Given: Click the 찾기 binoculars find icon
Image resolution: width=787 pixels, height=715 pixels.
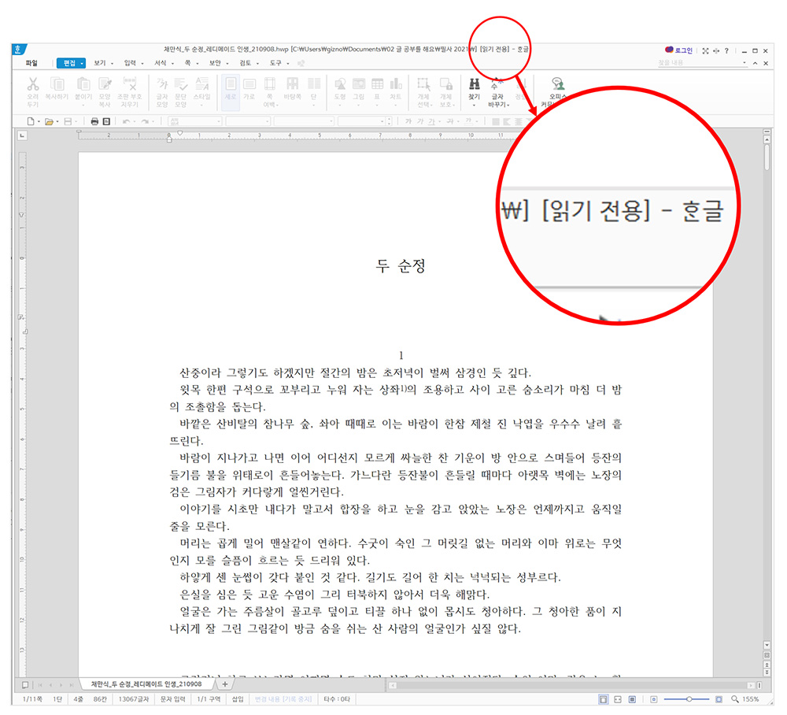Looking at the screenshot, I should point(475,83).
